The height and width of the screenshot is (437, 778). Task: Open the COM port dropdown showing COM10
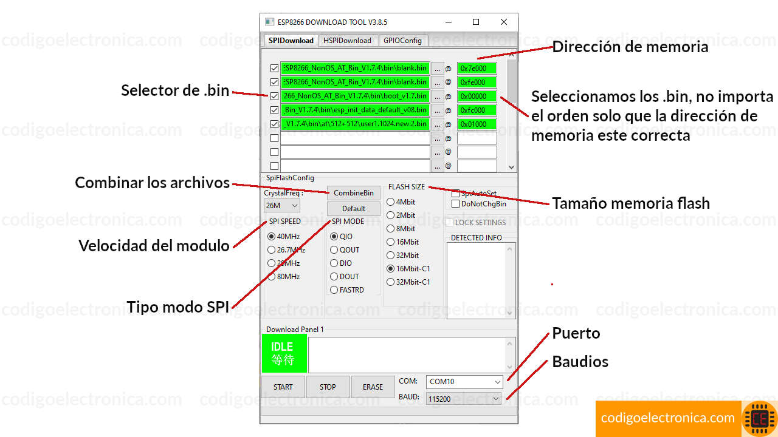(464, 382)
